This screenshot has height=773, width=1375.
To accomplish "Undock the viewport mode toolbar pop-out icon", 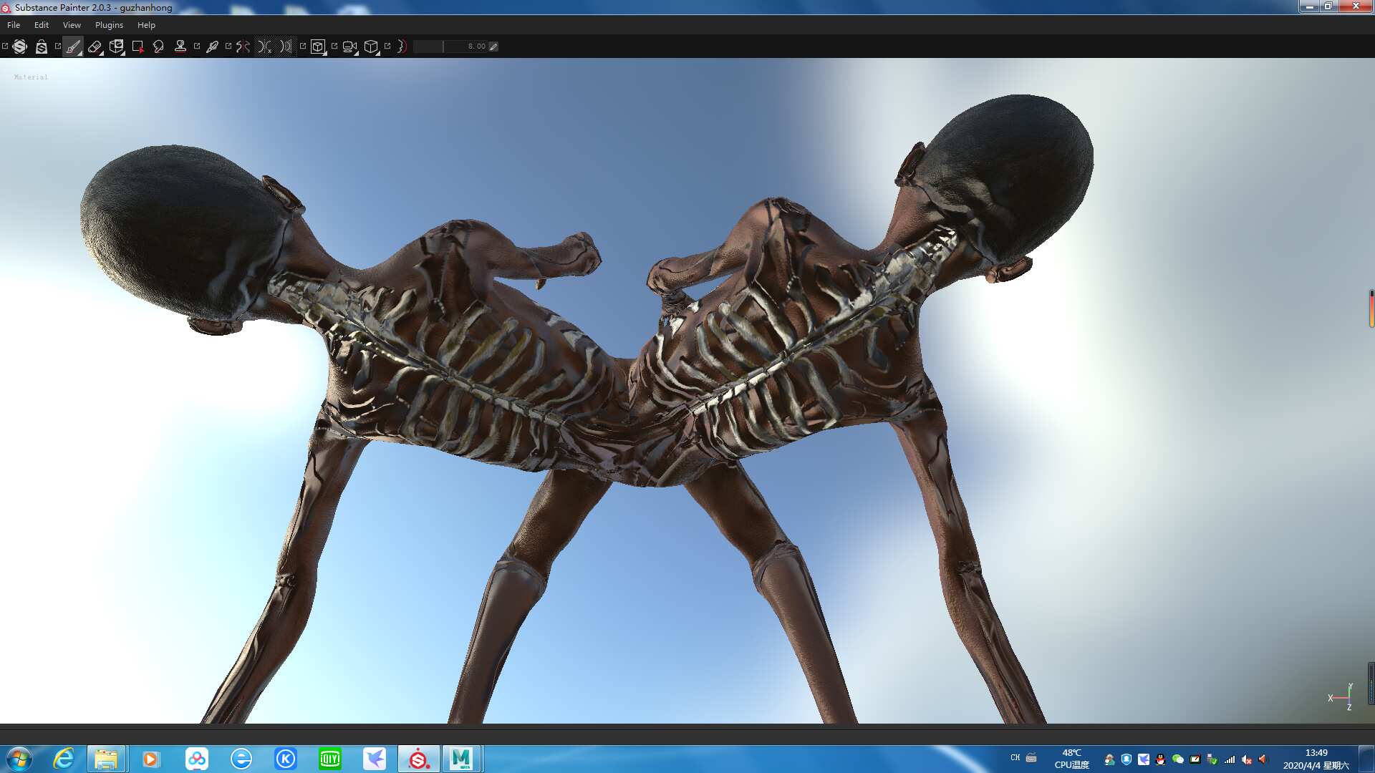I will (x=303, y=46).
